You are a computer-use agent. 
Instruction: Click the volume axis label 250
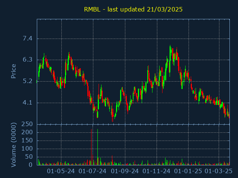click(x=27, y=124)
